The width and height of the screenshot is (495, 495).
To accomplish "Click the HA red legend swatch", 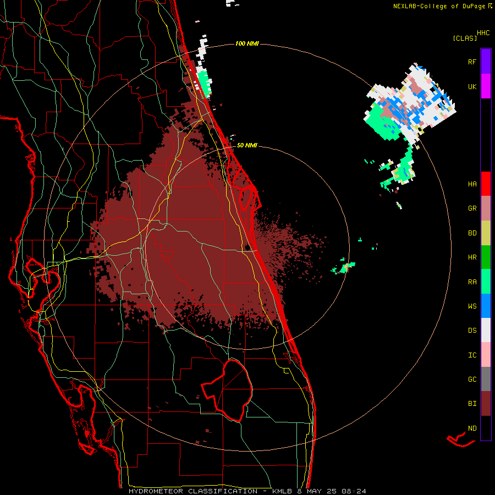I will coord(486,184).
